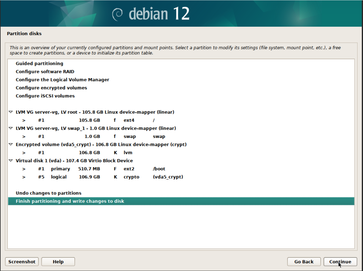This screenshot has height=271, width=363.
Task: Open Configure software RAID
Action: 181,72
